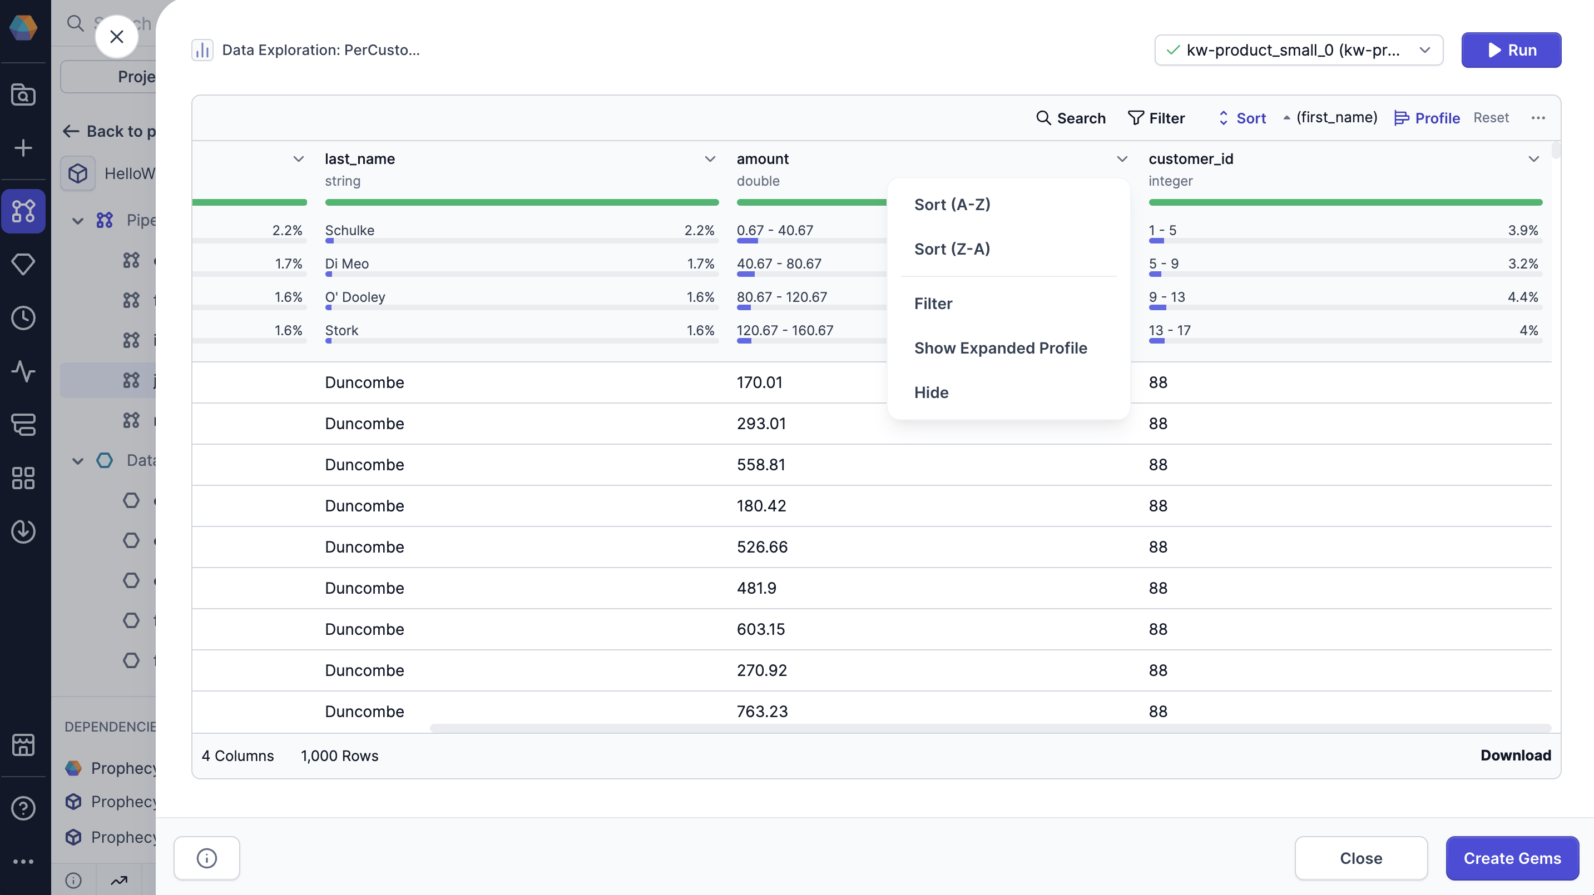Open the kw-product_small_0 fabric dropdown
The width and height of the screenshot is (1594, 895).
(x=1298, y=50)
